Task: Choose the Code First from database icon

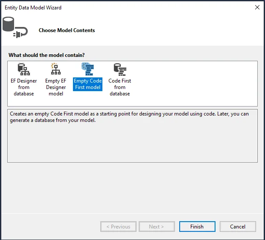Action: pyautogui.click(x=119, y=69)
